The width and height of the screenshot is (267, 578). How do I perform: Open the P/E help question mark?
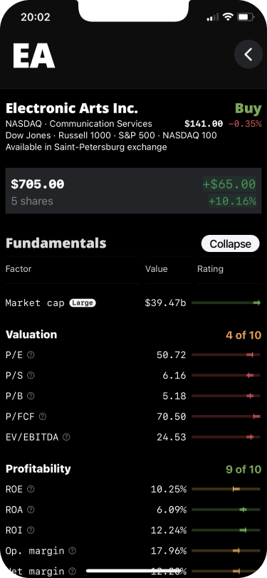(31, 355)
